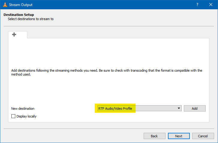This screenshot has height=143, width=218.
Task: Proceed with the Next button
Action: [179, 136]
